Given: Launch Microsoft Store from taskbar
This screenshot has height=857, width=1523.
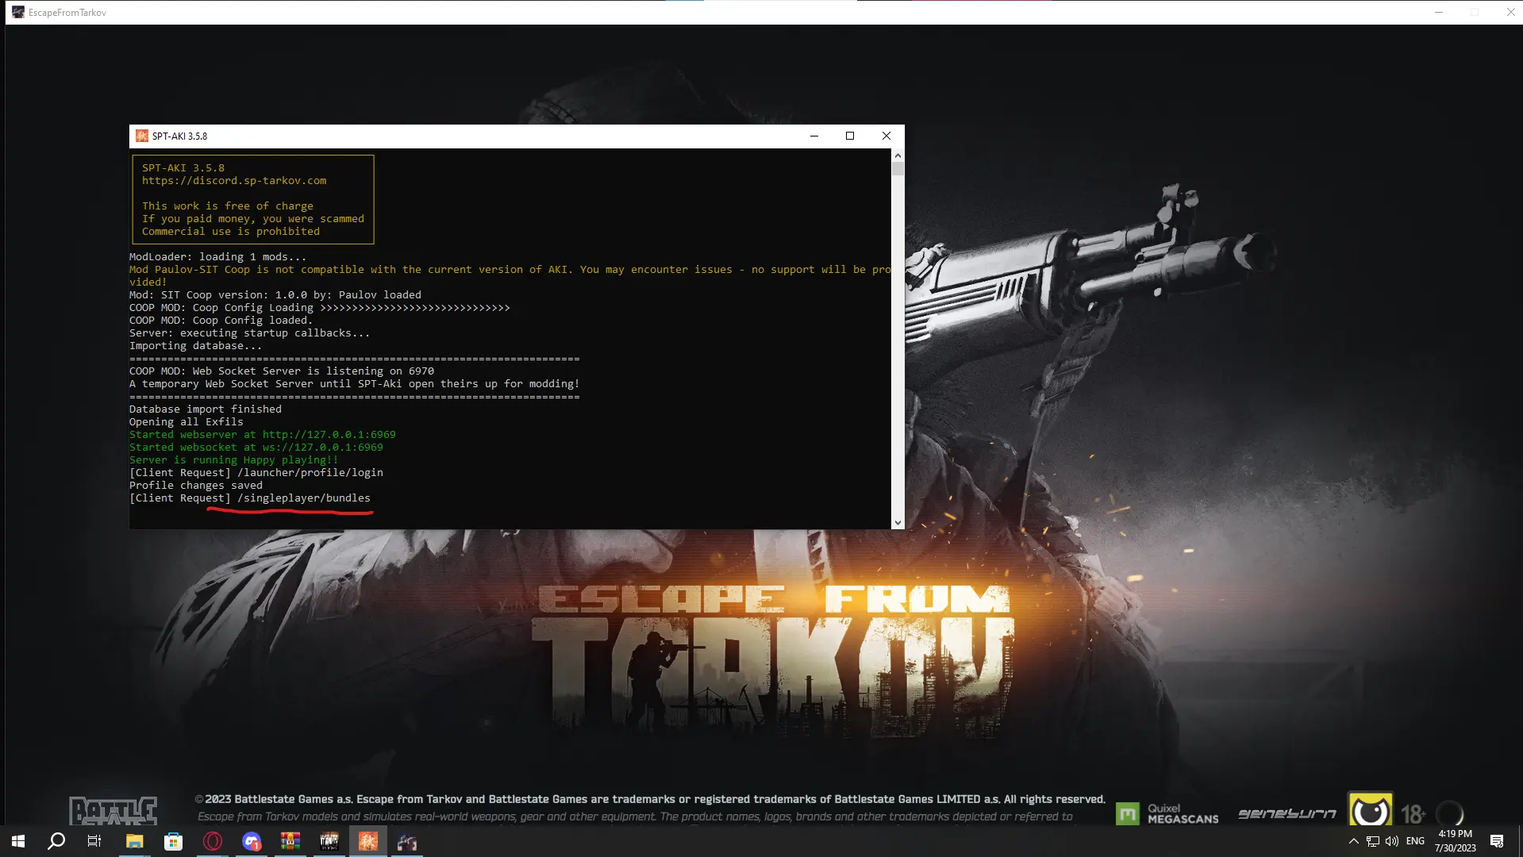Looking at the screenshot, I should [x=173, y=841].
